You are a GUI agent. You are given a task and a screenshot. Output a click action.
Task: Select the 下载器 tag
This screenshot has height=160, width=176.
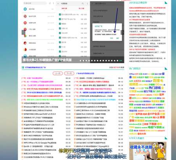coord(153,124)
